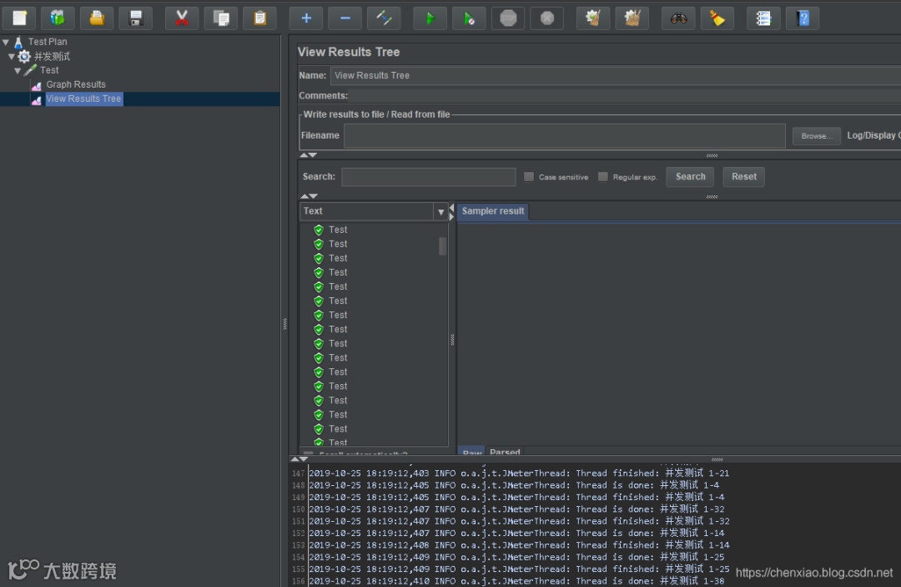This screenshot has height=587, width=901.
Task: Enable the Regular exp. checkbox
Action: tap(603, 177)
